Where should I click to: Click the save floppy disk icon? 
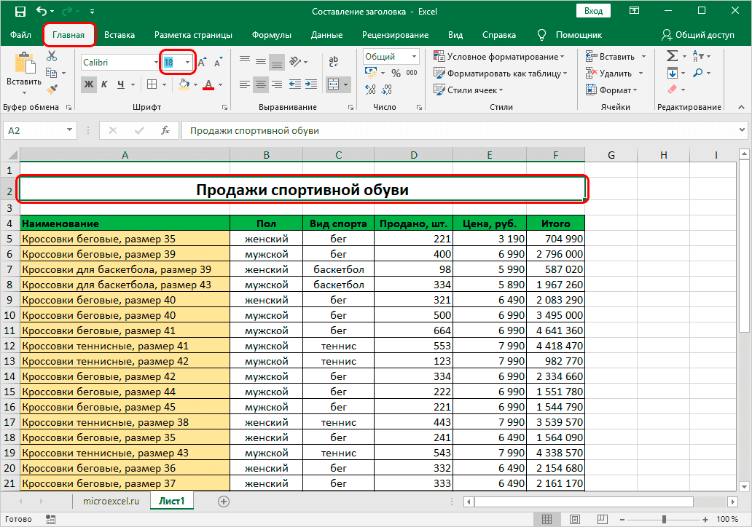20,12
